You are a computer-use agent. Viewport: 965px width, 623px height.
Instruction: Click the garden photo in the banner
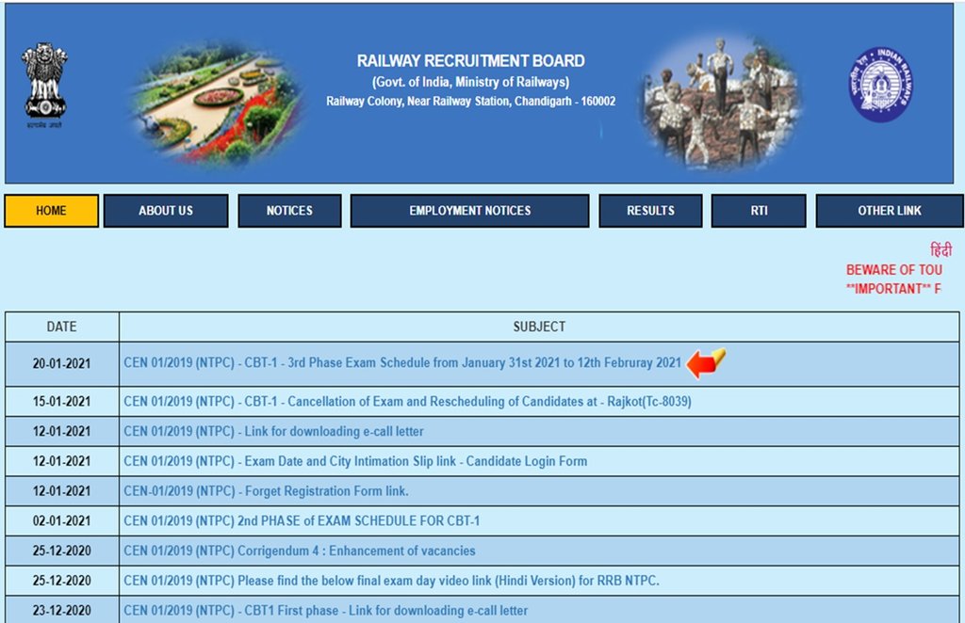click(x=218, y=103)
